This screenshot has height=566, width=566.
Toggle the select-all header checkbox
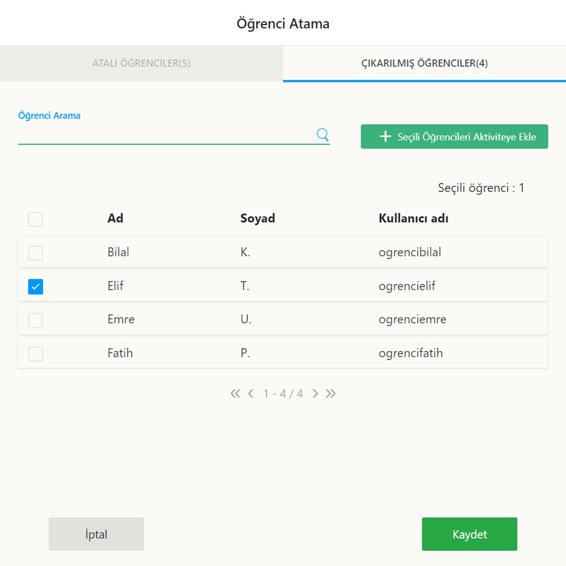click(36, 219)
